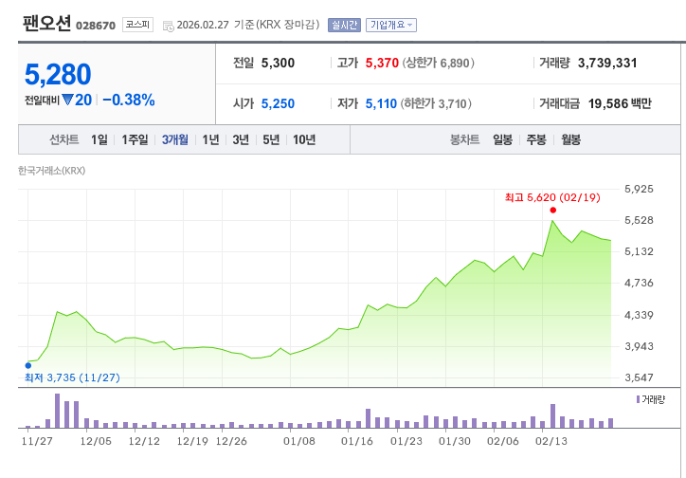The width and height of the screenshot is (686, 478).
Task: Click the 코스피 market badge
Action: coord(137,25)
